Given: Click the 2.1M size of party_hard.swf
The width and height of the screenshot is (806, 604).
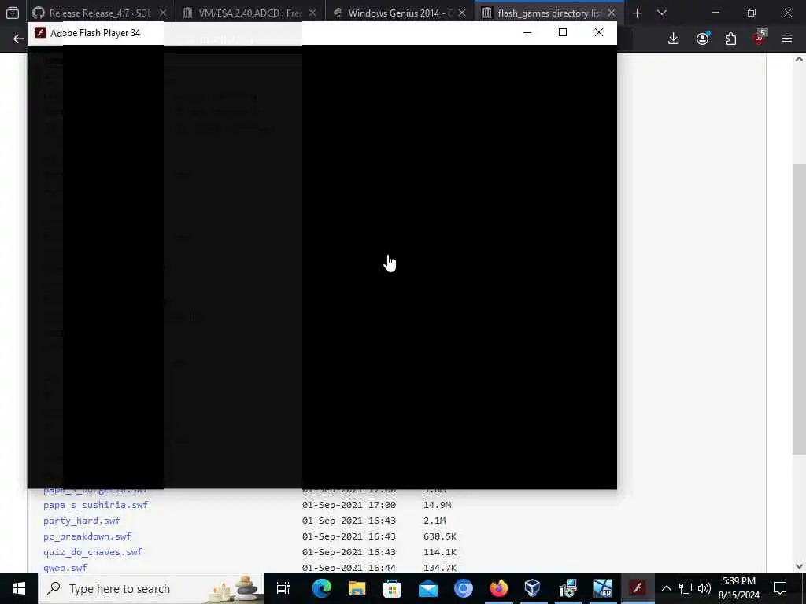Looking at the screenshot, I should 434,521.
